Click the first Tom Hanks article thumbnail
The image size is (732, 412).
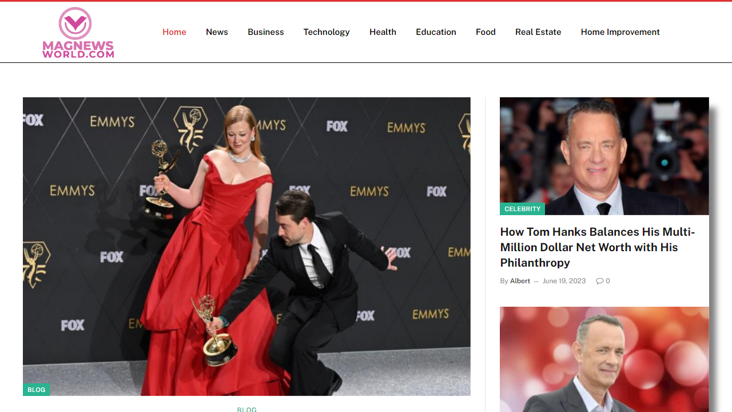coord(604,156)
